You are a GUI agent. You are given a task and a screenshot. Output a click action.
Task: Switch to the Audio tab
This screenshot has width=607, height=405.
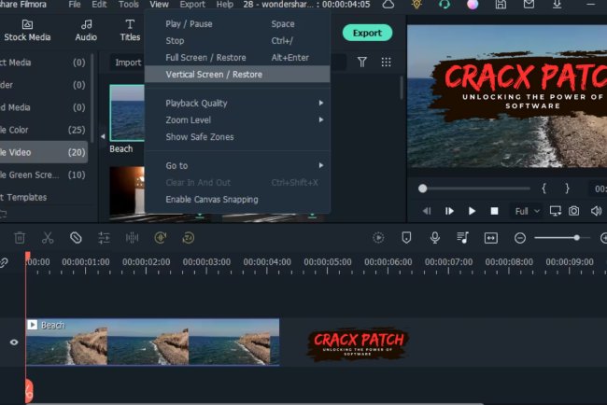(x=86, y=31)
